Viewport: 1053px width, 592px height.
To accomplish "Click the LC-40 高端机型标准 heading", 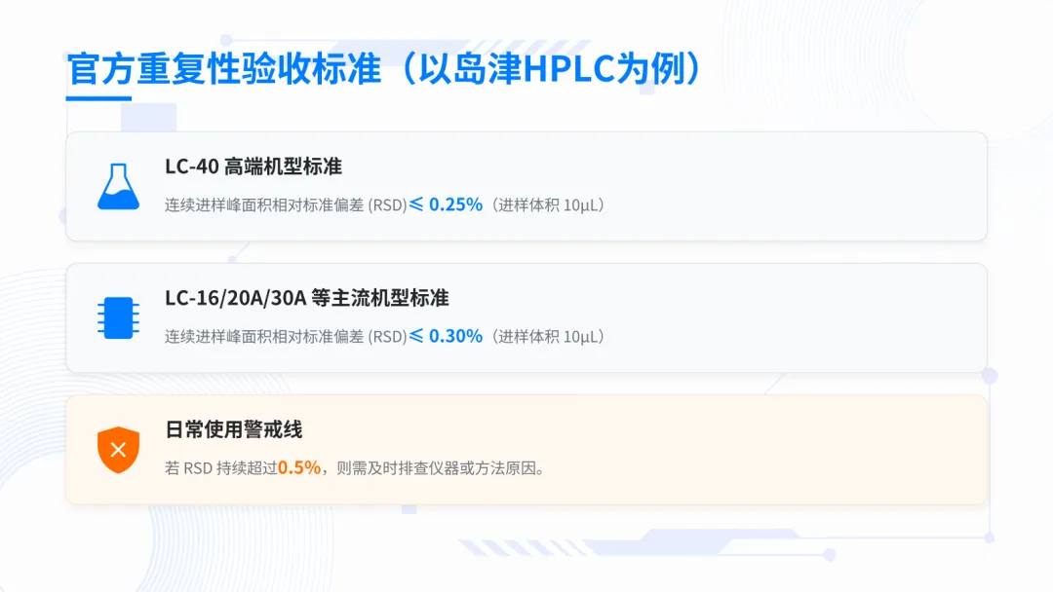I will tap(253, 166).
